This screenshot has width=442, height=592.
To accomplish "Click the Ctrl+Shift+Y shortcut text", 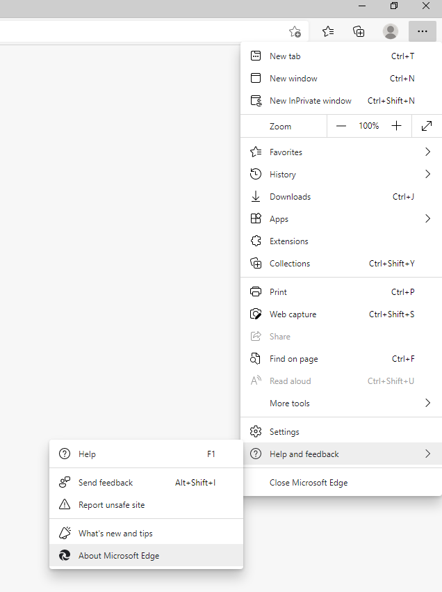I will click(x=391, y=263).
